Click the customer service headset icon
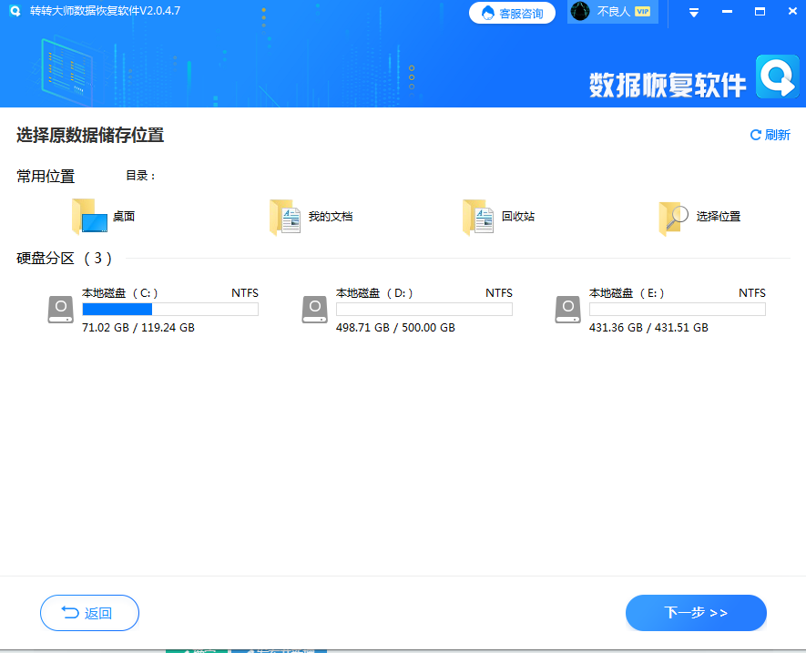The height and width of the screenshot is (653, 806). (489, 12)
